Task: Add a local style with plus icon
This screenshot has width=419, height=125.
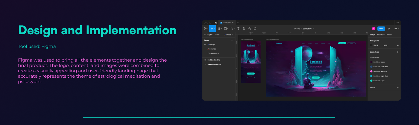Action: [x=397, y=52]
